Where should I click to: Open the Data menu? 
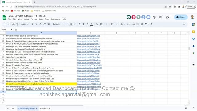[41, 19]
